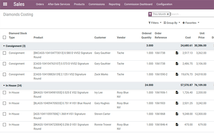Sort by Order Reference column header
The width and height of the screenshot is (214, 133).
[x=161, y=35]
